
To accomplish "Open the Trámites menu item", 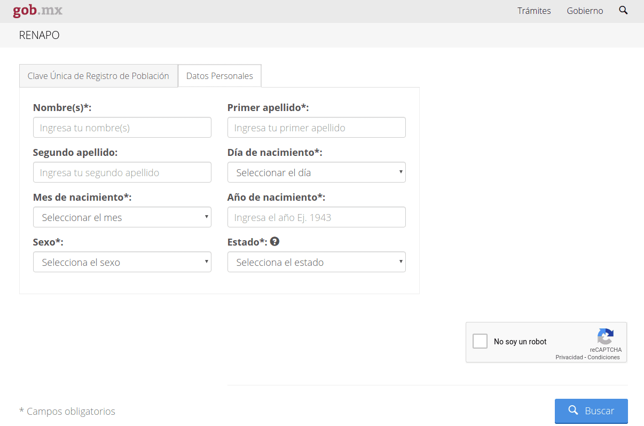I will pos(534,11).
